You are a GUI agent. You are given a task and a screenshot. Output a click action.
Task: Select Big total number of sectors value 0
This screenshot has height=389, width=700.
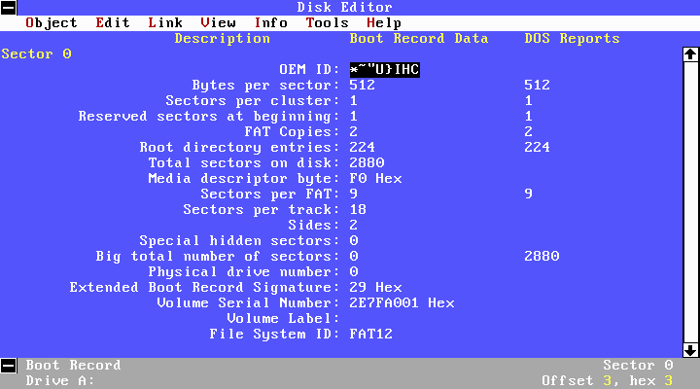click(354, 256)
